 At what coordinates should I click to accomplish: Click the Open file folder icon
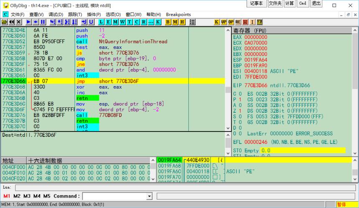(5, 22)
